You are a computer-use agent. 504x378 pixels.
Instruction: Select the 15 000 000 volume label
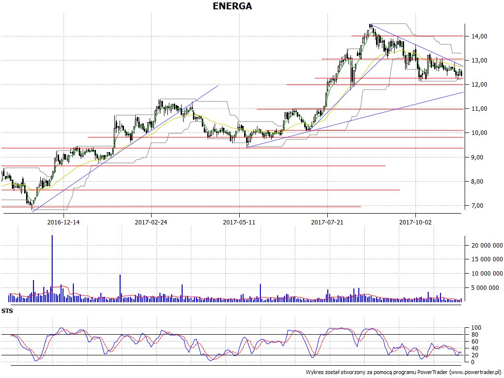(487, 259)
